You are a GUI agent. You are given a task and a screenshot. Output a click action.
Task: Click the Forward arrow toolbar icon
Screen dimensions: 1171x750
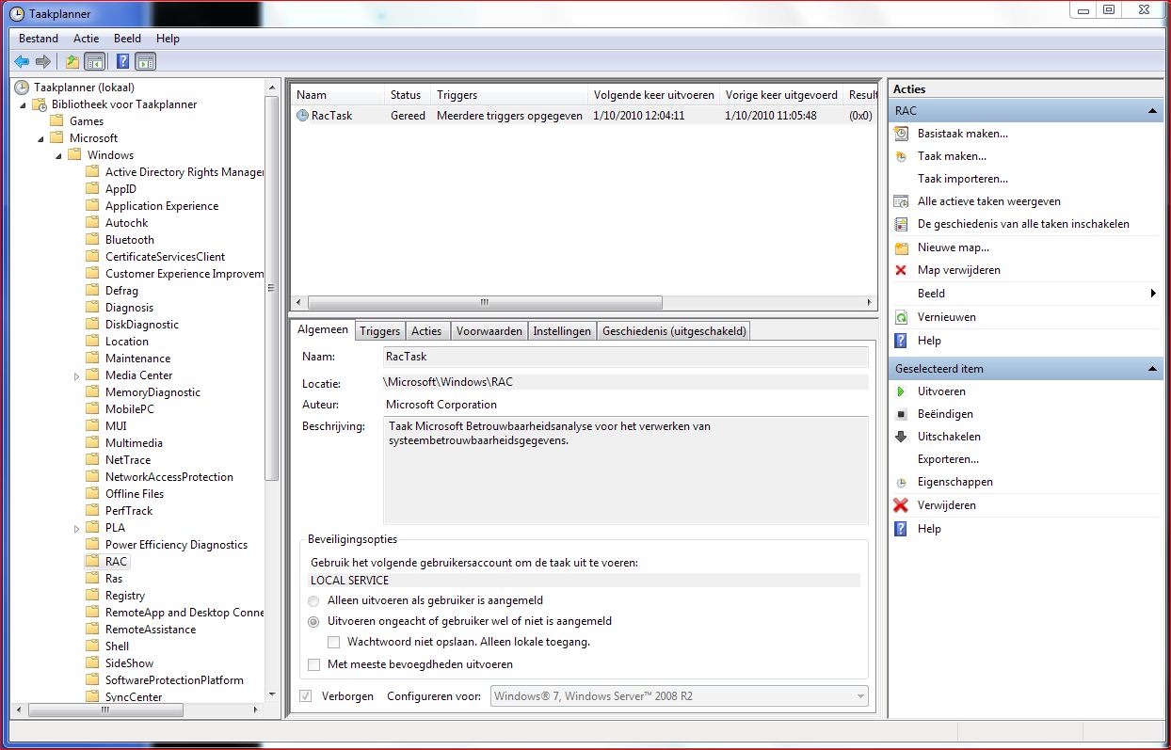point(42,62)
